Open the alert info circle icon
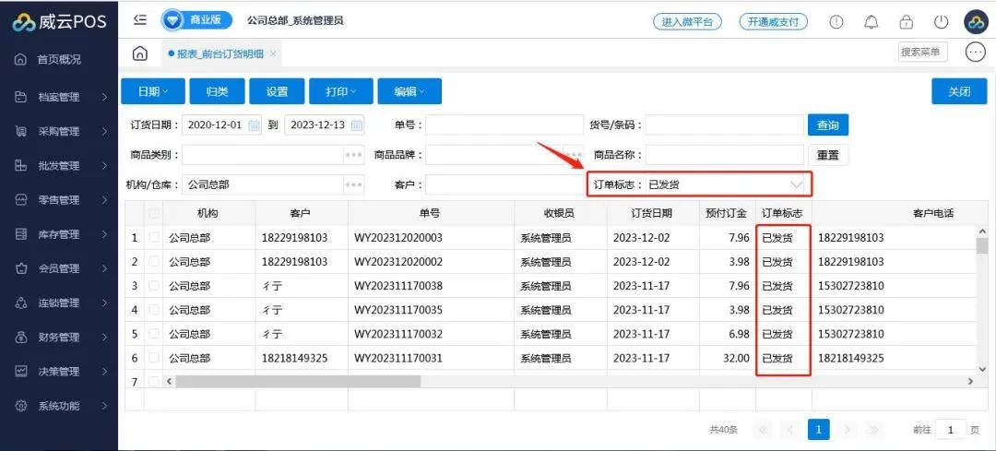Image resolution: width=996 pixels, height=451 pixels. coord(836,22)
